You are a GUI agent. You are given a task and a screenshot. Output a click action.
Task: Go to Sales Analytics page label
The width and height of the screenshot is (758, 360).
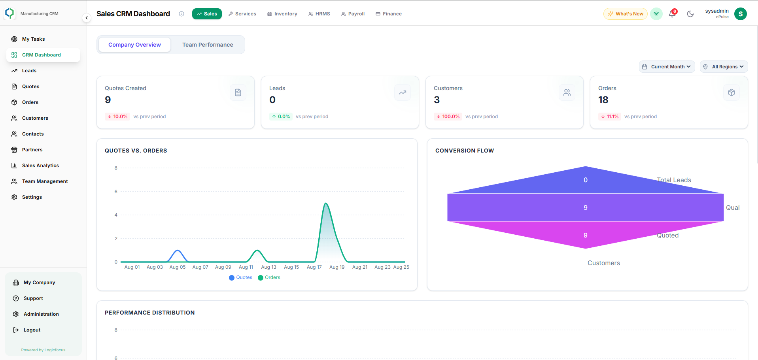(x=40, y=166)
